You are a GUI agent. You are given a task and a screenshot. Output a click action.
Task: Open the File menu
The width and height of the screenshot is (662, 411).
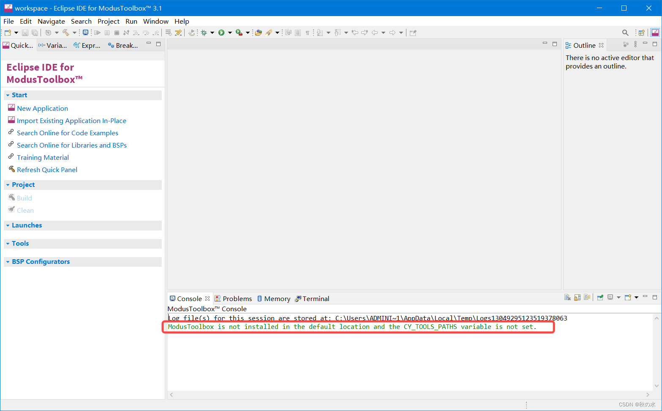pyautogui.click(x=8, y=21)
